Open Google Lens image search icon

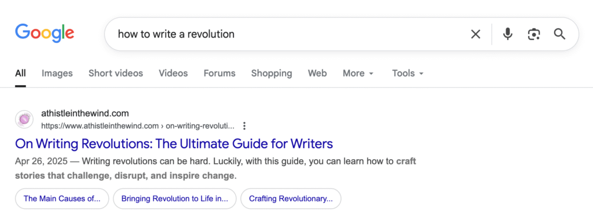[533, 34]
